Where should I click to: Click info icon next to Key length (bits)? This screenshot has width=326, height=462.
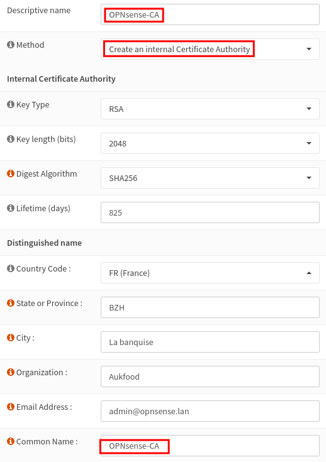click(x=11, y=139)
